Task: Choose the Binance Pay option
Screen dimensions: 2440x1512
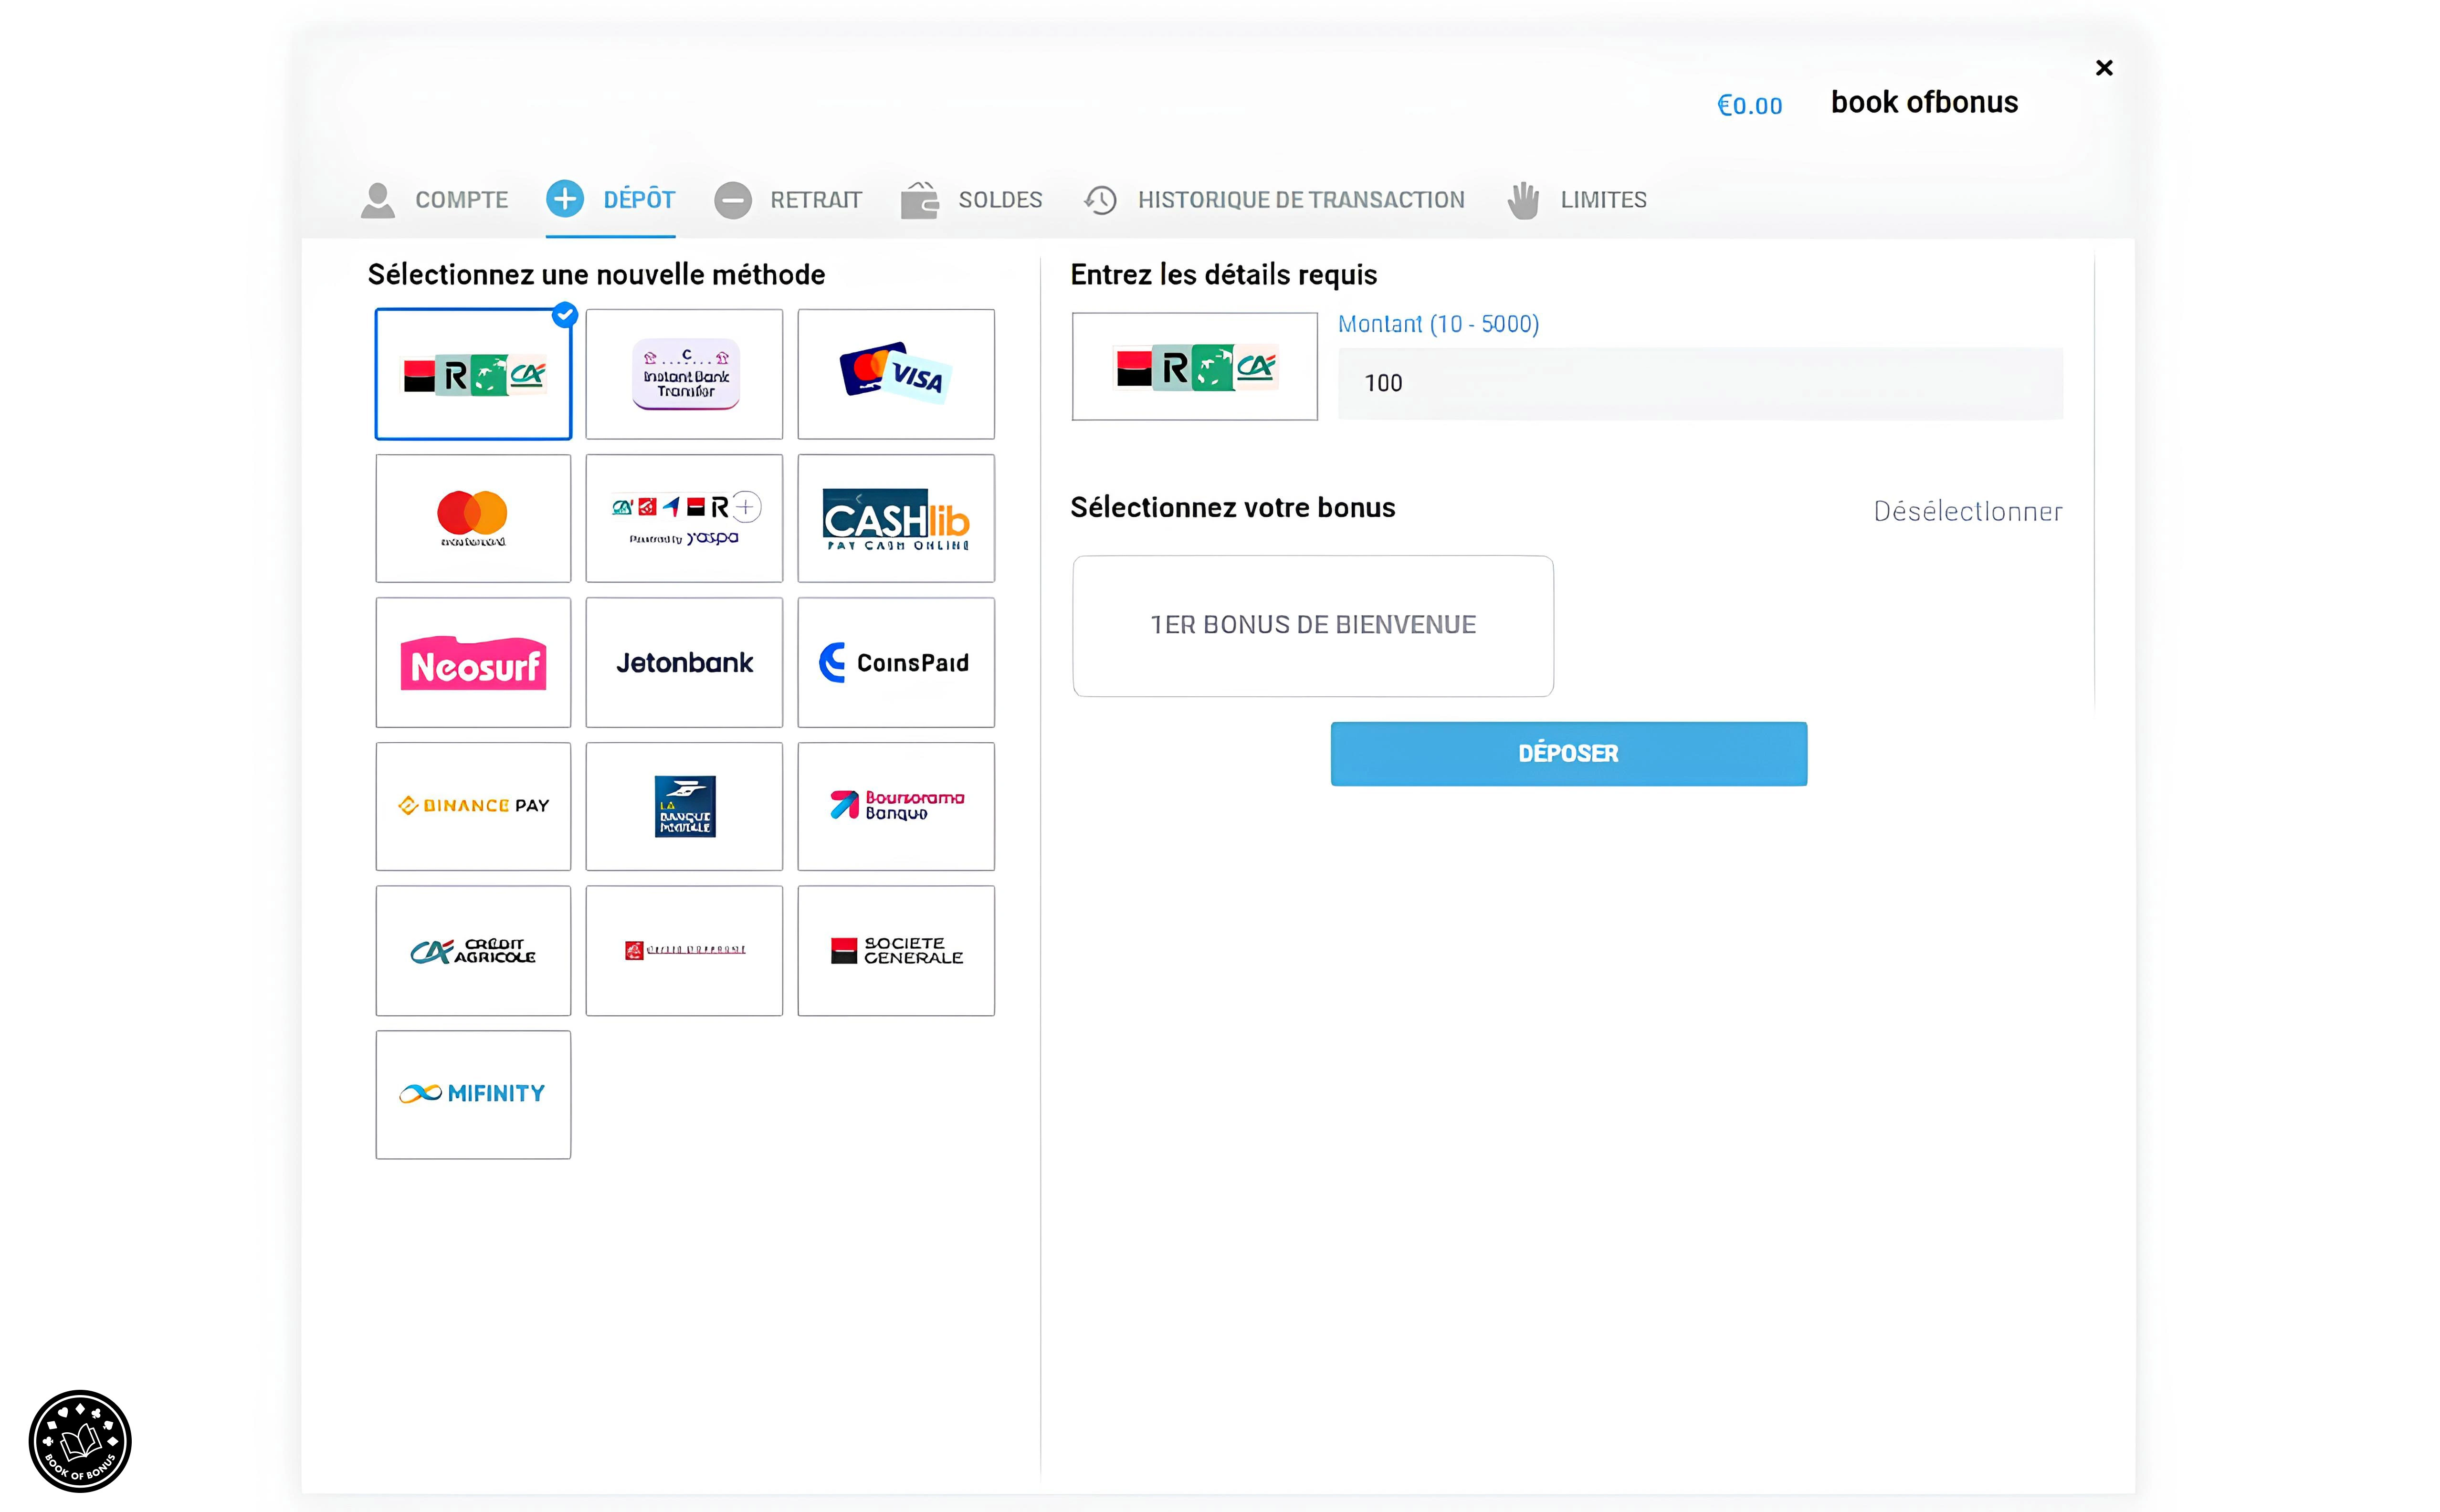Action: click(x=473, y=806)
